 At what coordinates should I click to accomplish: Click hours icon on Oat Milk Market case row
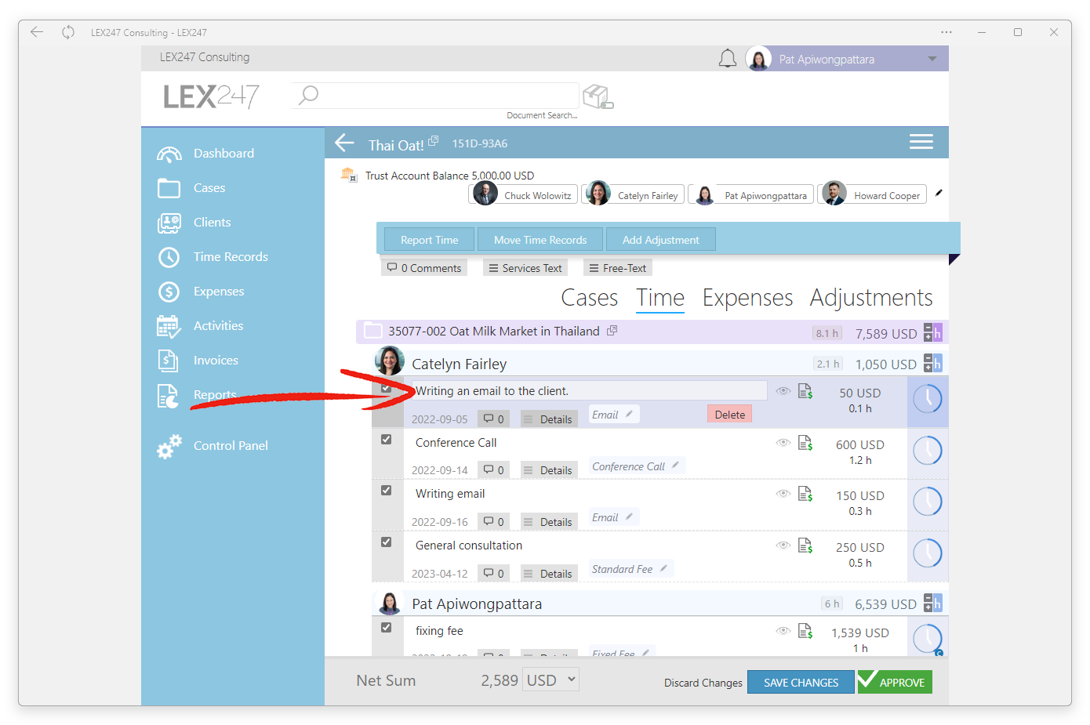[x=932, y=332]
